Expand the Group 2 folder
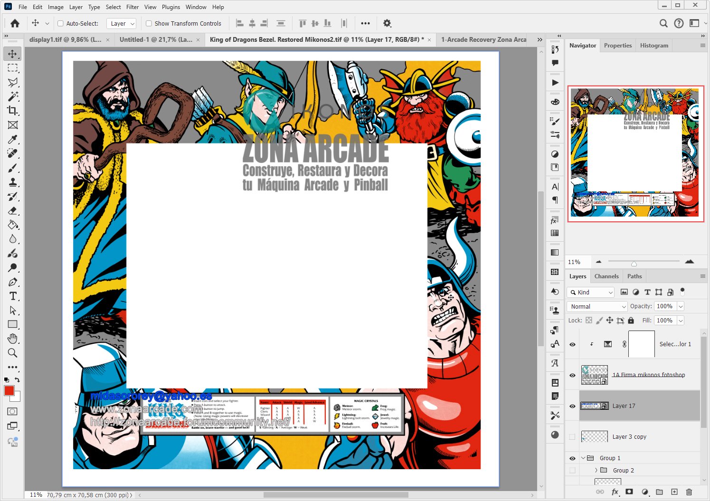The width and height of the screenshot is (710, 501). (x=596, y=470)
